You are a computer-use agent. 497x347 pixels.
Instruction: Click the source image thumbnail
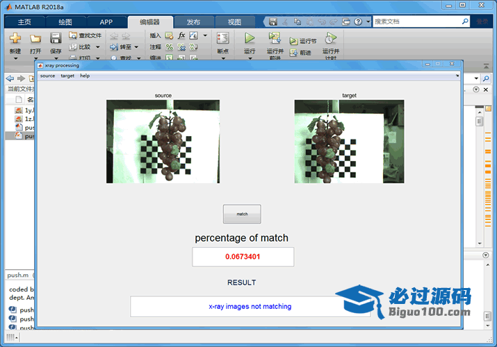(163, 142)
